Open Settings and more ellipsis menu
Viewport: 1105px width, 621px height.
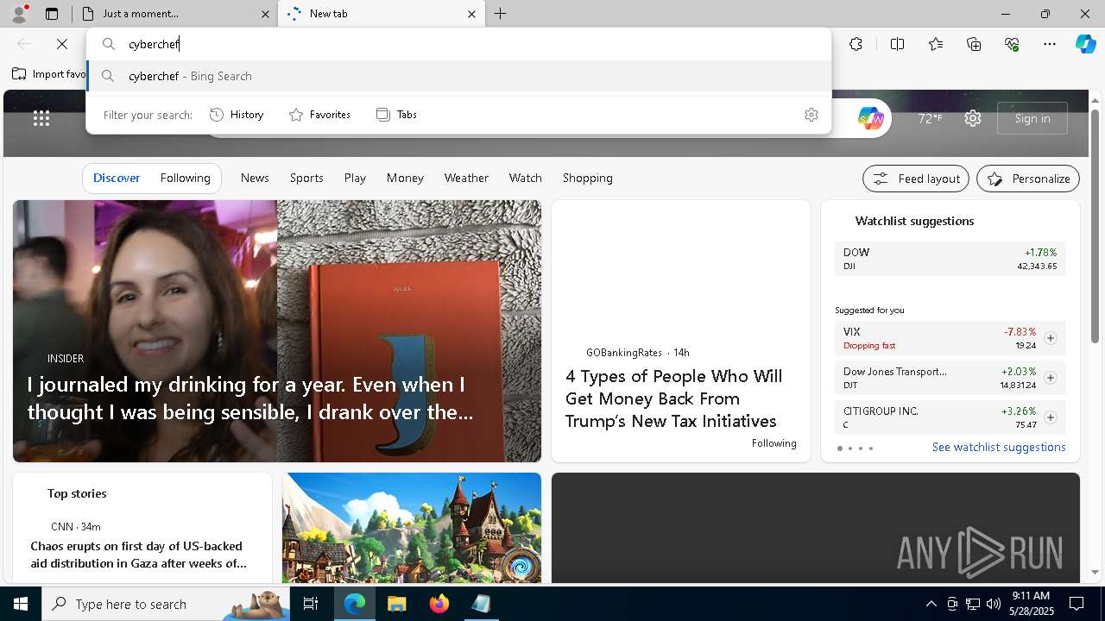pos(1050,44)
